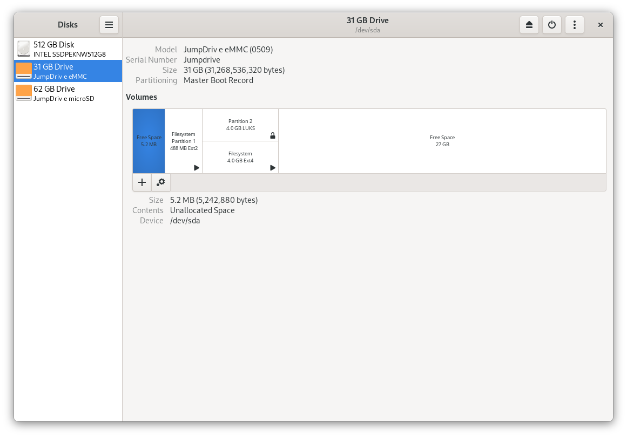Click the Model label in drive details
Screen dimensions: 627x437
point(166,50)
